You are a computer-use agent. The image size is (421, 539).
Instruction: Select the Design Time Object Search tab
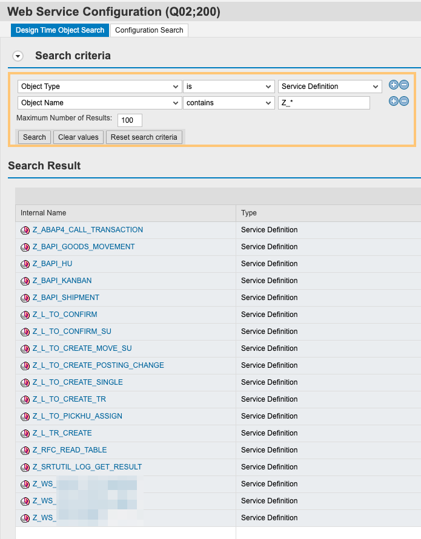60,30
